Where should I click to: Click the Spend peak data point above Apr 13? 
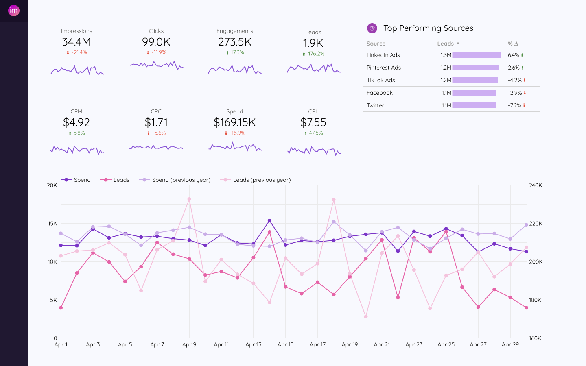(x=269, y=220)
